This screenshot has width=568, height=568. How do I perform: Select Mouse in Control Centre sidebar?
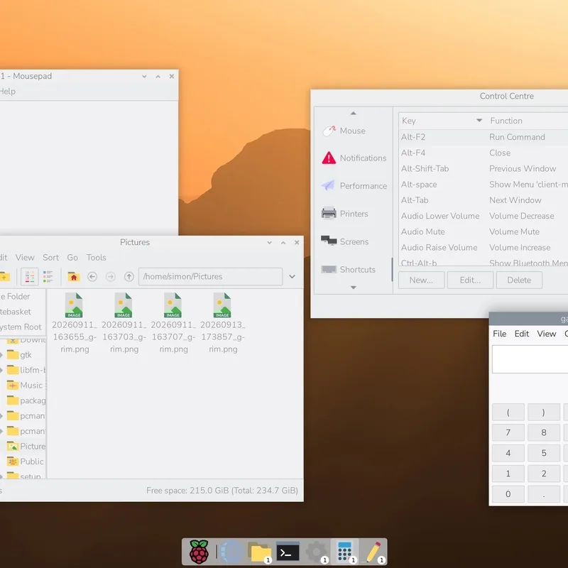click(x=353, y=131)
